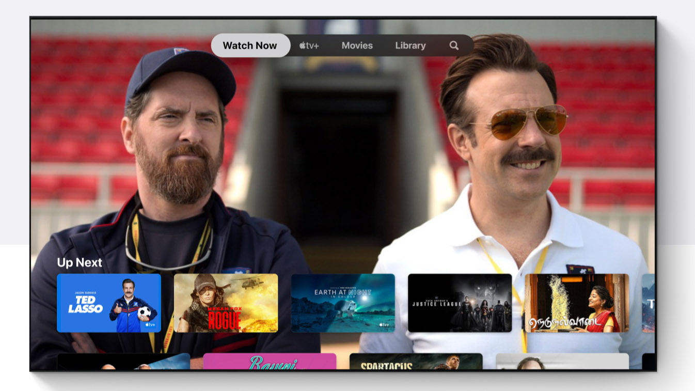
Task: Select the partially visible tile at far right
Action: coord(648,303)
